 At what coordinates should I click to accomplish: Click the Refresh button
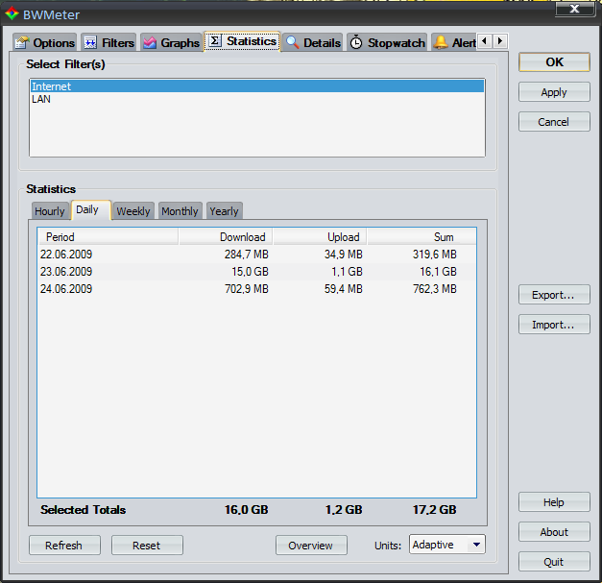coord(64,545)
